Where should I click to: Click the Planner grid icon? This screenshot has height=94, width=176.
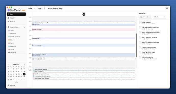coord(8,22)
